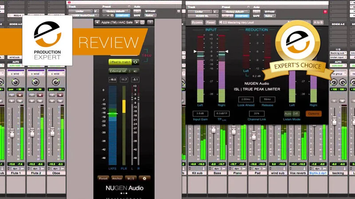The height and width of the screenshot is (199, 355).
Task: Open the Limiter track selector in the MasterCheck window
Action: click(x=81, y=11)
